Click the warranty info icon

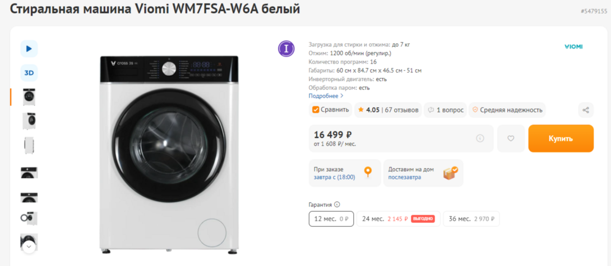337,205
